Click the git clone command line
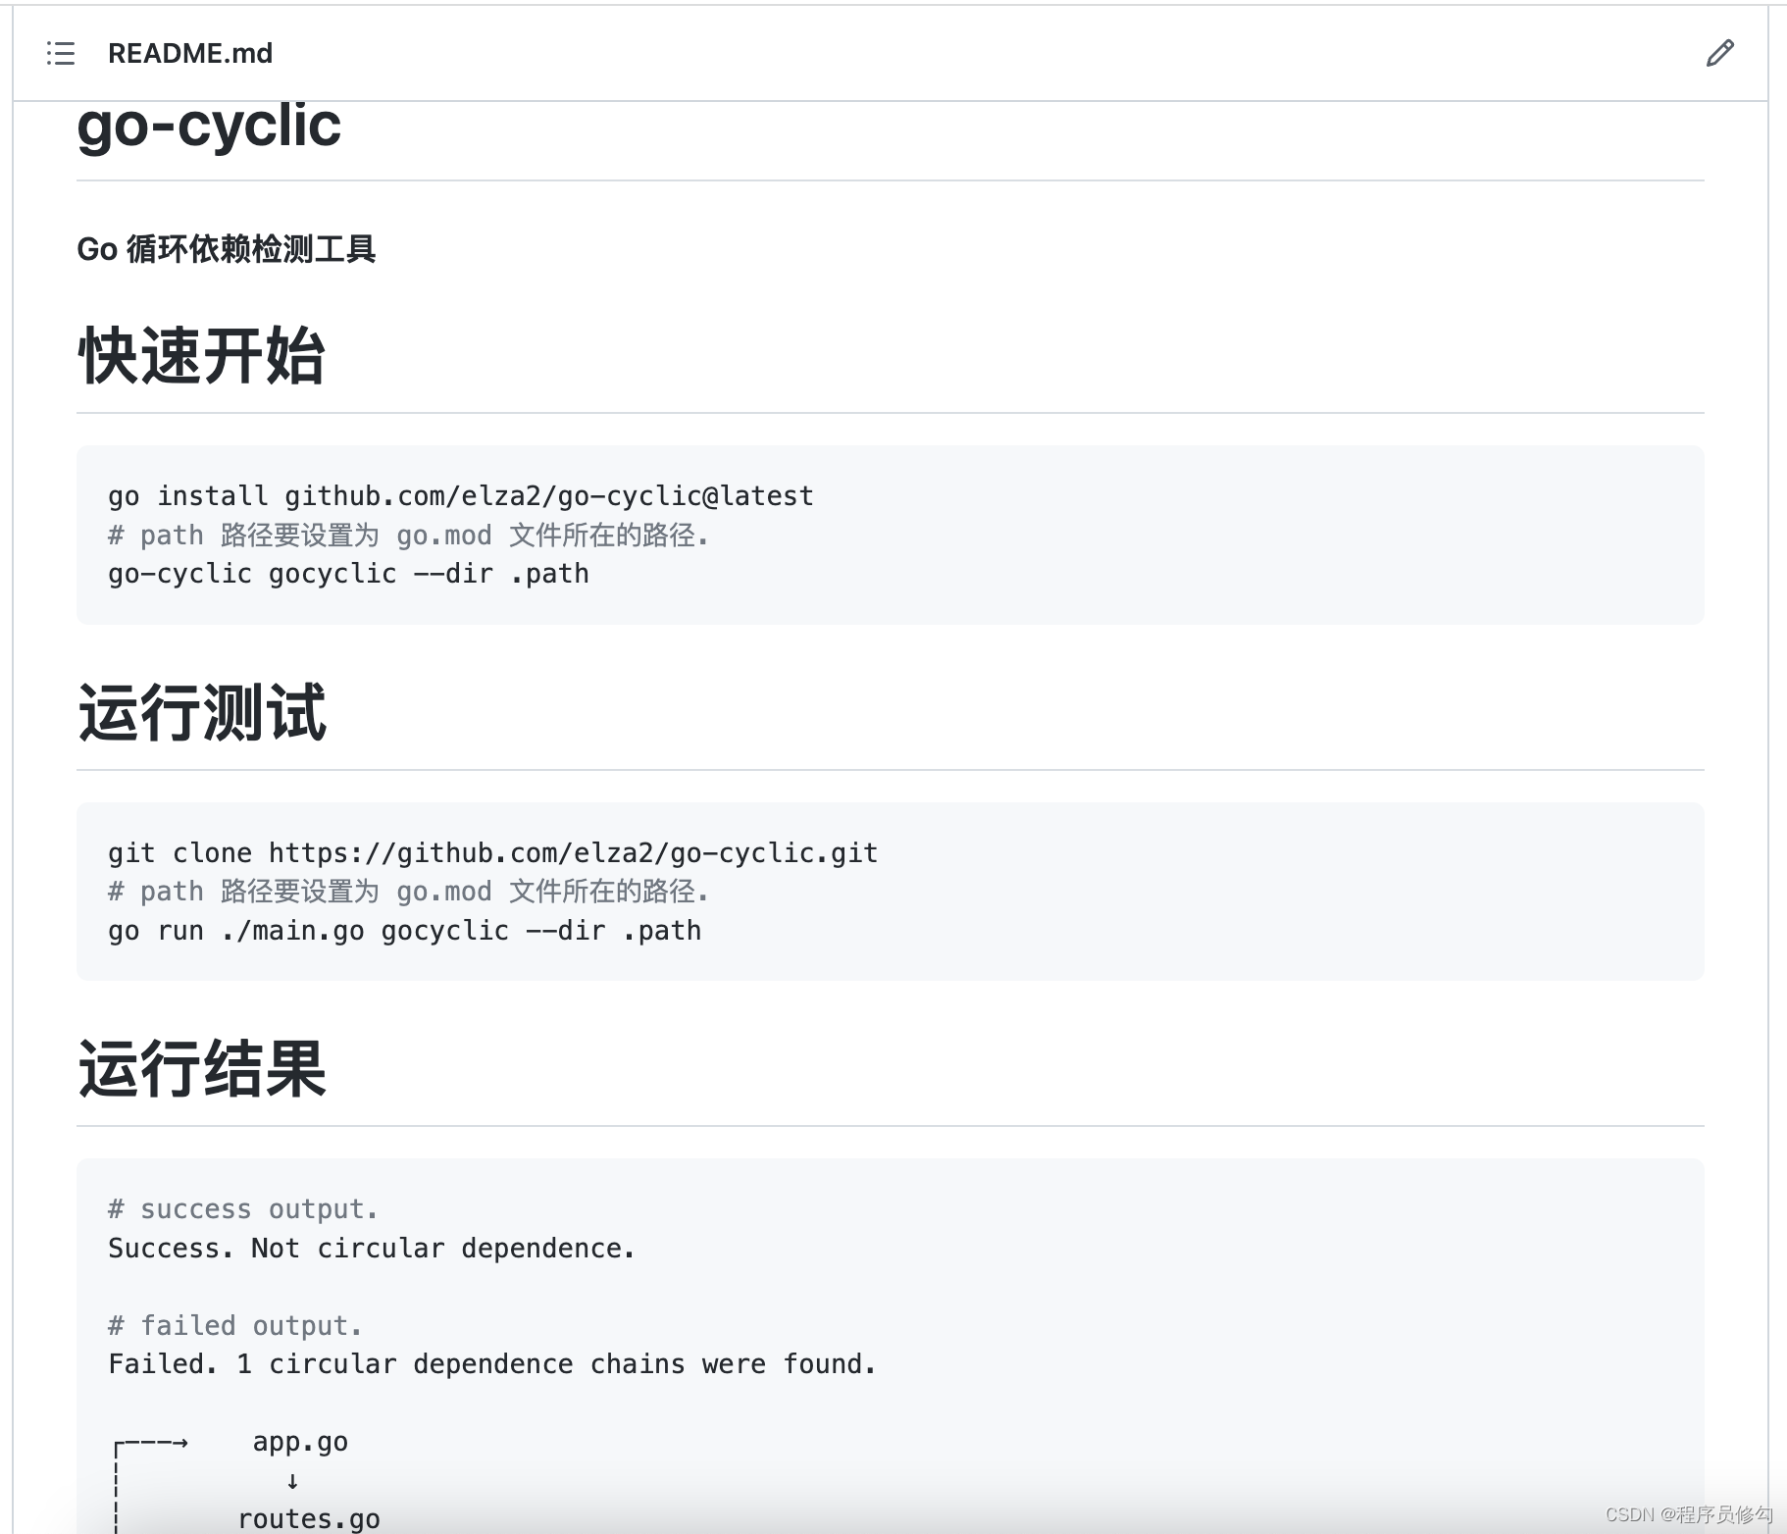Screen dimensions: 1787x1534 click(492, 852)
